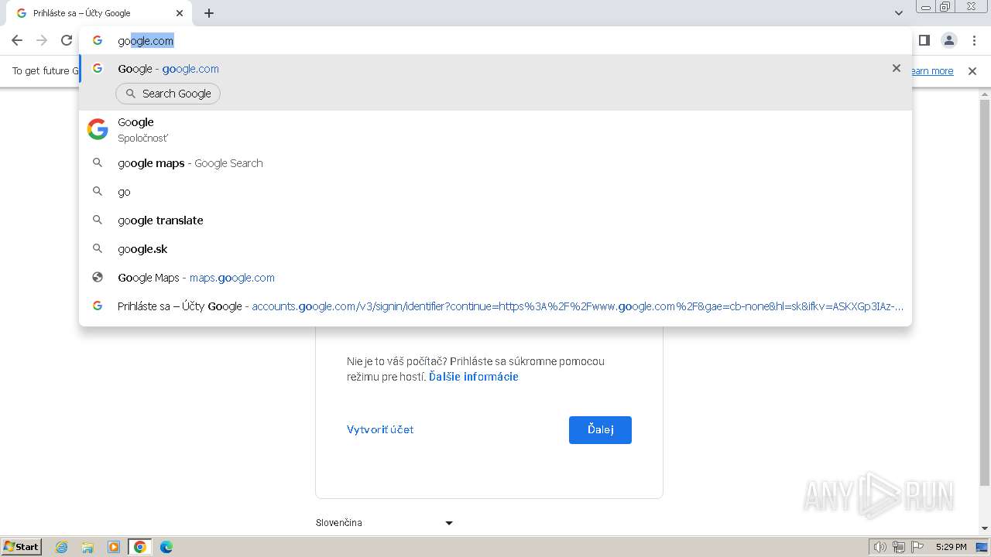Select the Google Spoločnosť entity suggestion
The height and width of the screenshot is (557, 991).
(495, 129)
